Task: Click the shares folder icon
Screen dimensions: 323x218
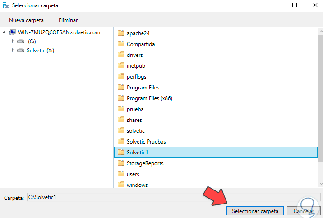Action: tap(121, 120)
